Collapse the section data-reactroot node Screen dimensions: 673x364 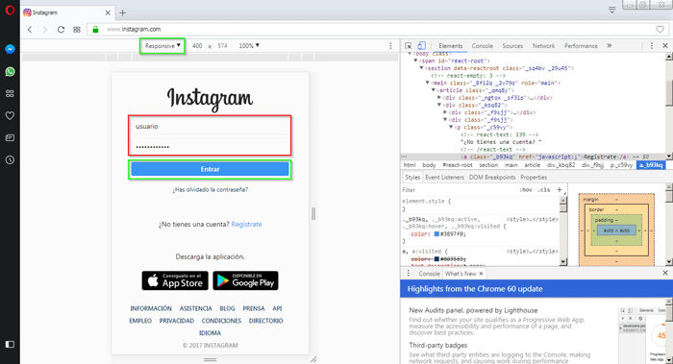[x=421, y=68]
